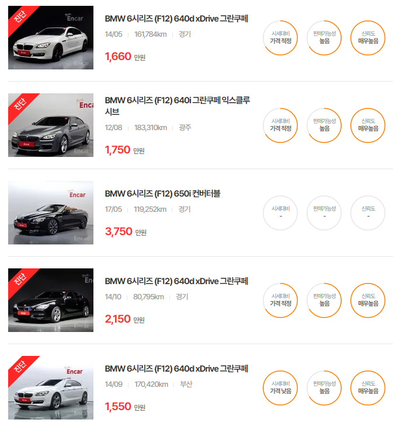
Task: Click the 가격 적정 circle on the 1,660 listing
Action: [280, 38]
